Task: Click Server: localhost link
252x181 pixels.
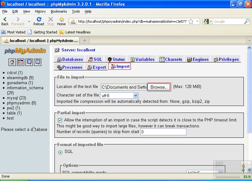Action: click(78, 50)
